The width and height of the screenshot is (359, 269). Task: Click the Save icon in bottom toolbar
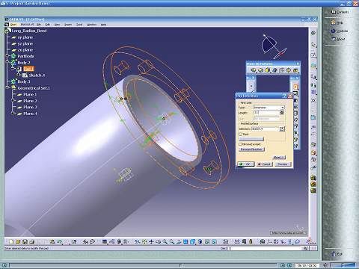coord(25,241)
